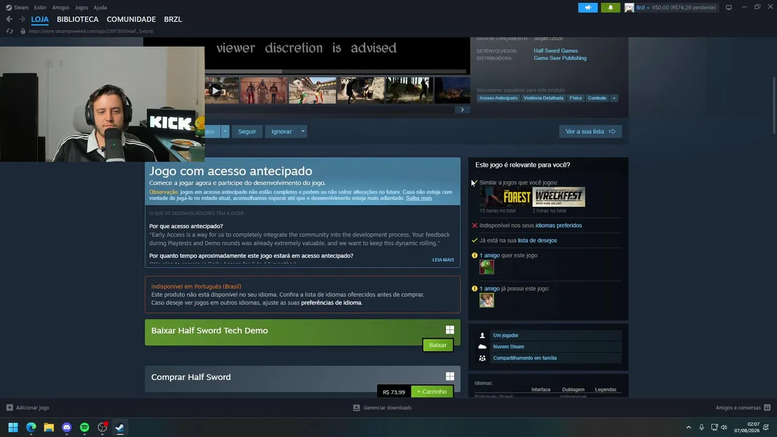
Task: Click the family sharing people icon
Action: 483,358
